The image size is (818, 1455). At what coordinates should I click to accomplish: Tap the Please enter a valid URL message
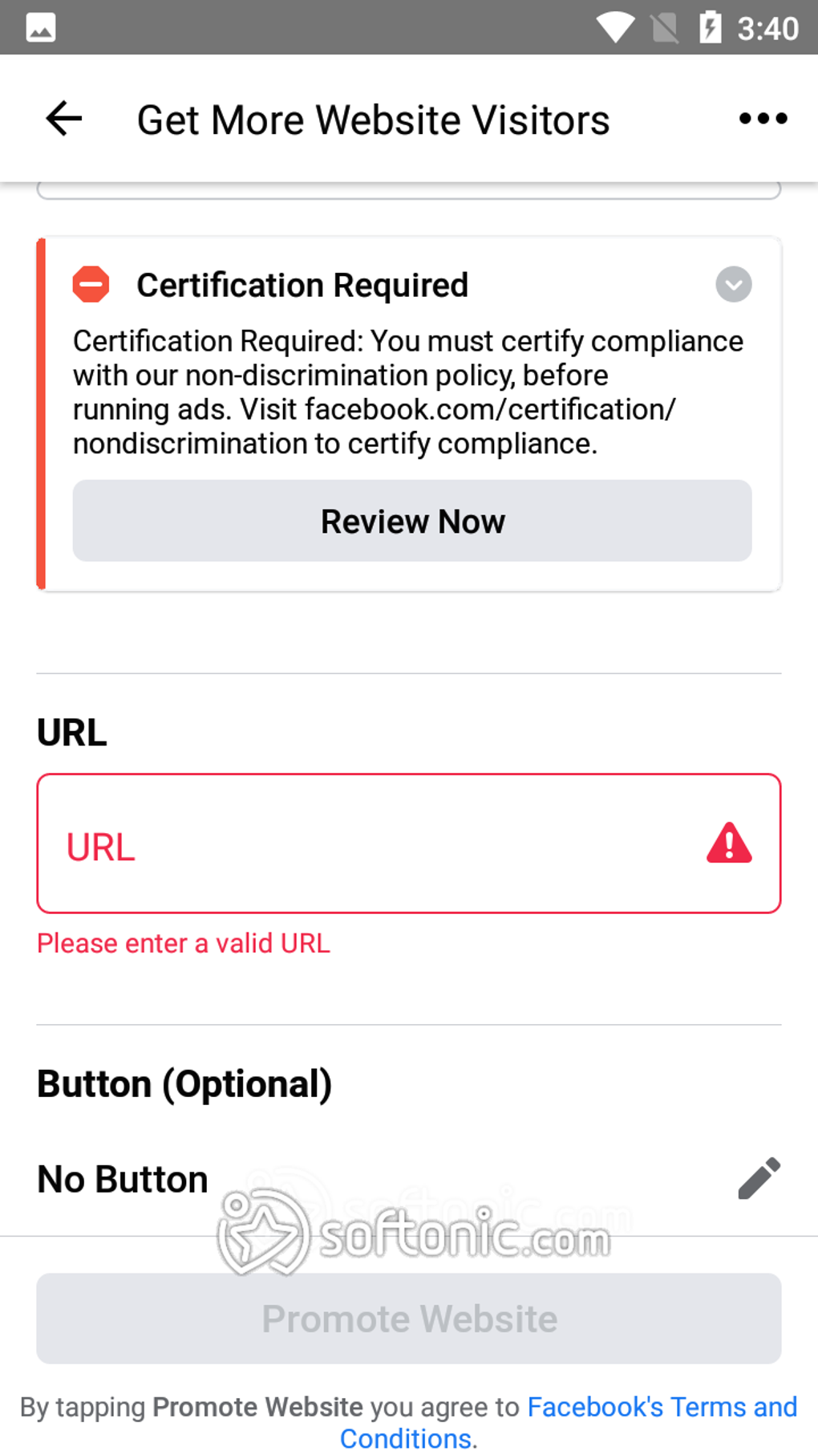coord(184,943)
